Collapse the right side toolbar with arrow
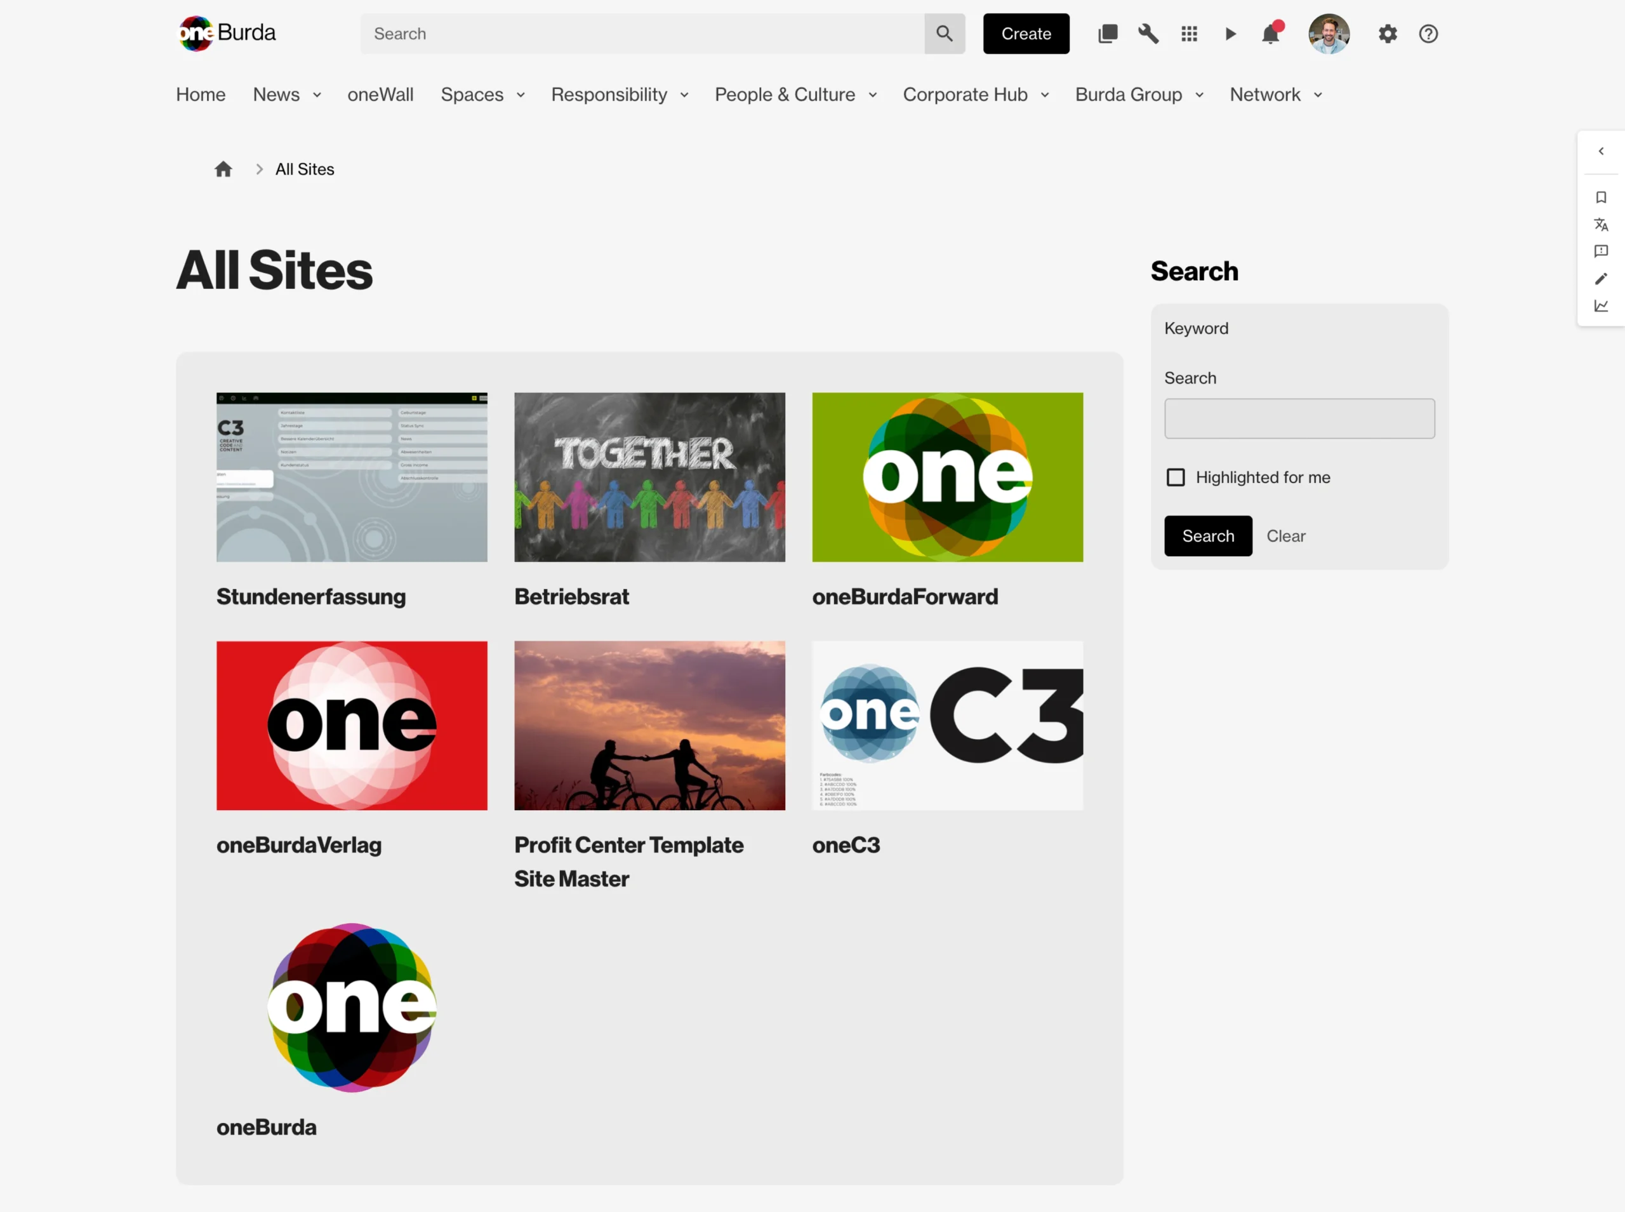 tap(1601, 151)
